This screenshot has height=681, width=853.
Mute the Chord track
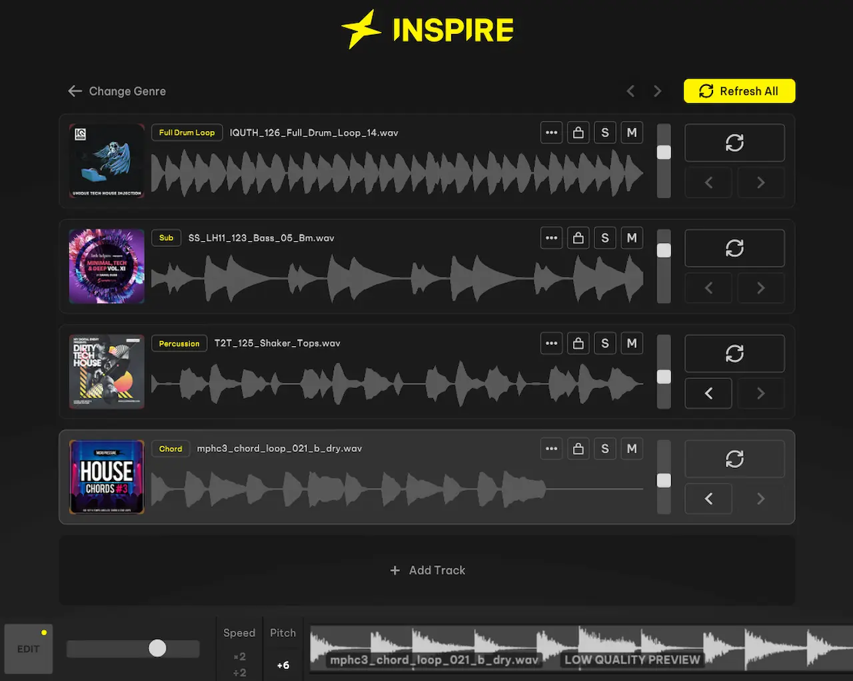[x=632, y=449]
